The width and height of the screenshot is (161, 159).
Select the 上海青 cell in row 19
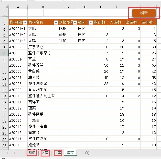point(43,120)
